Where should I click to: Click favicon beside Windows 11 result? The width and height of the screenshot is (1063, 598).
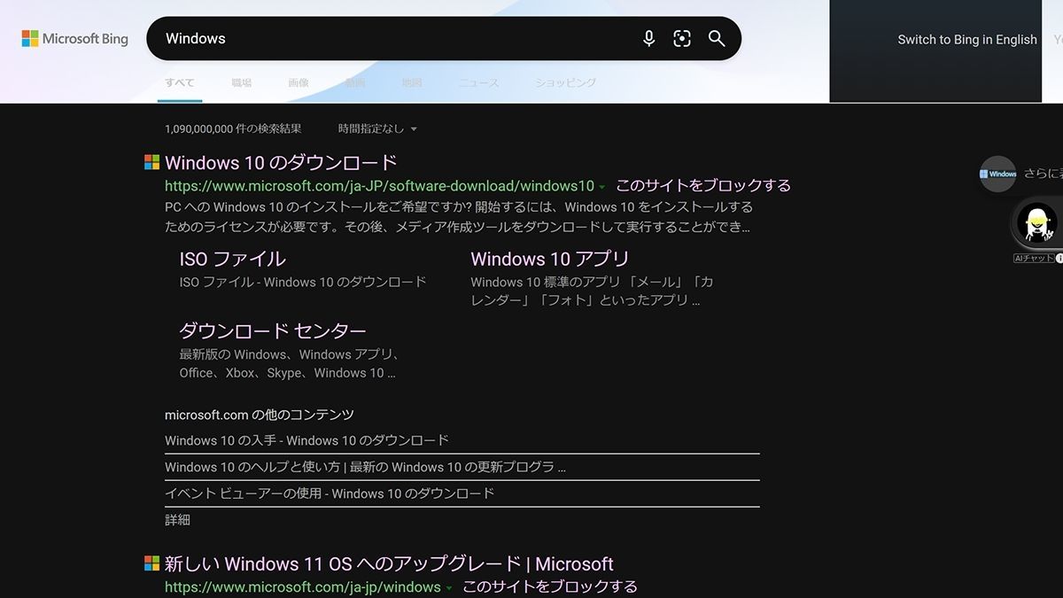click(152, 563)
